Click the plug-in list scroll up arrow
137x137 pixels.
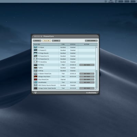pos(97,47)
